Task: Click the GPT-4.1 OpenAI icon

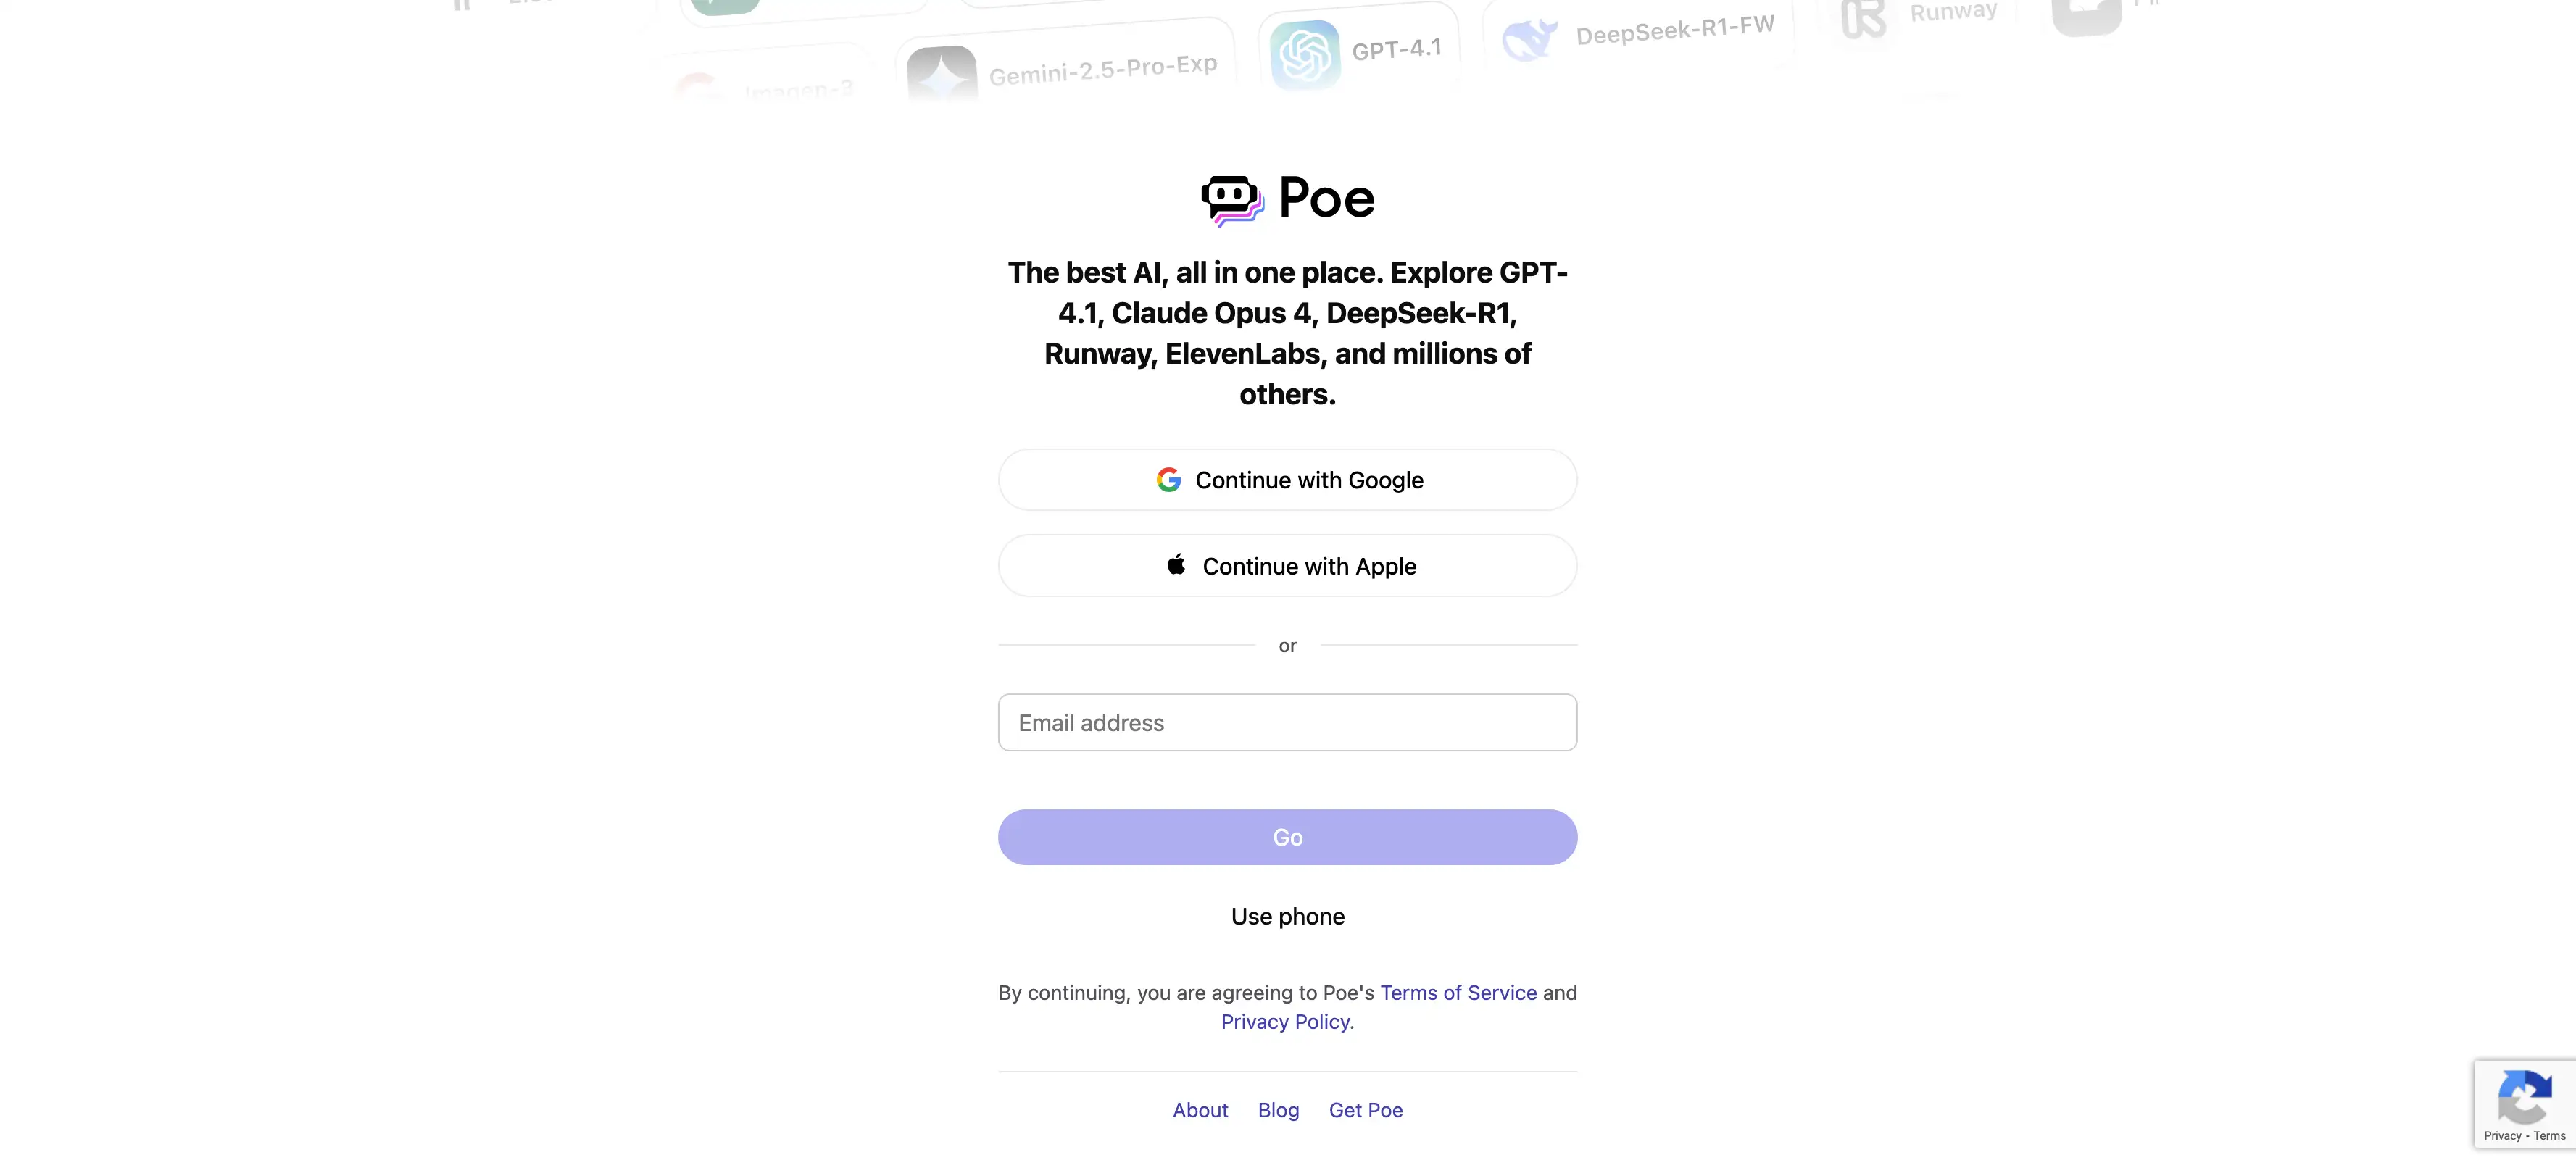Action: [1304, 54]
